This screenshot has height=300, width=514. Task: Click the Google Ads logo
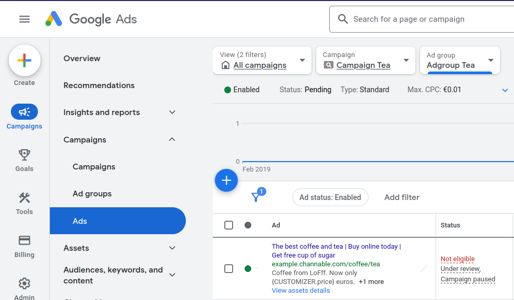coord(91,19)
